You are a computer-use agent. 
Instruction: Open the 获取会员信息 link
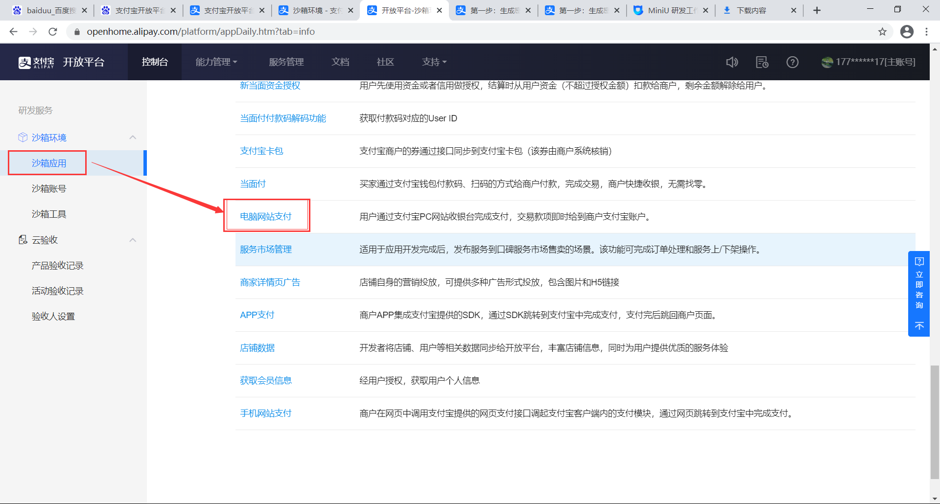click(266, 381)
